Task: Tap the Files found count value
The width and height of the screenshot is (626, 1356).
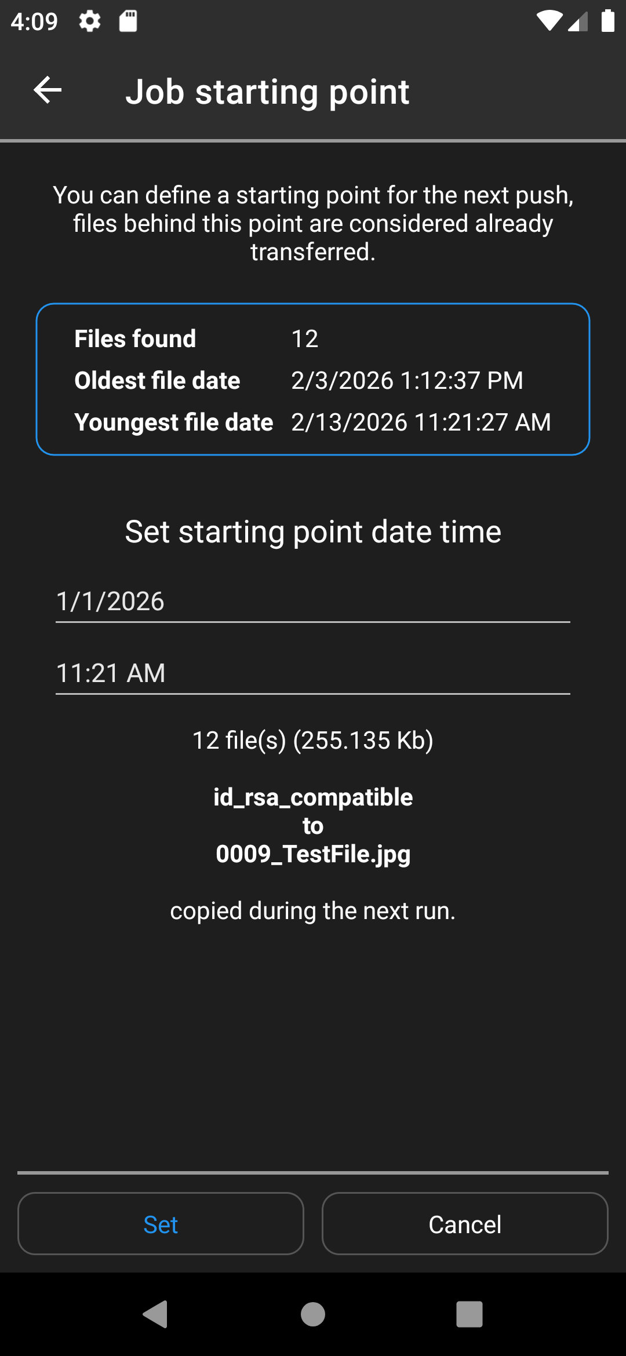Action: pos(305,339)
